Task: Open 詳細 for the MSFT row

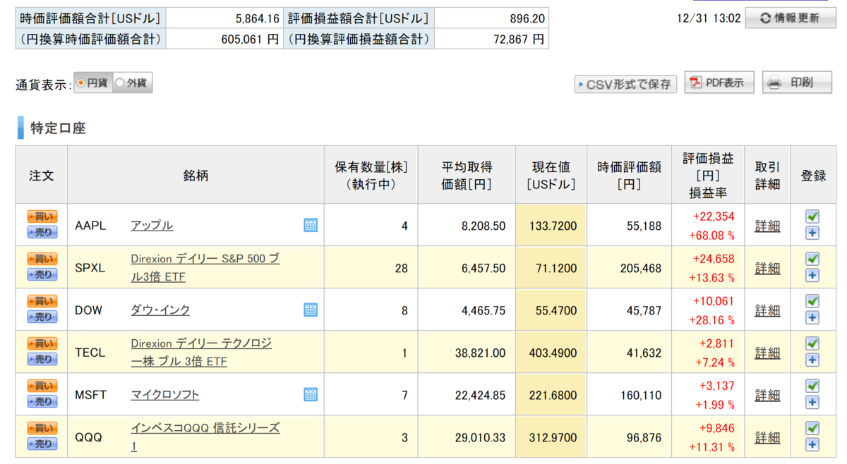Action: point(767,396)
